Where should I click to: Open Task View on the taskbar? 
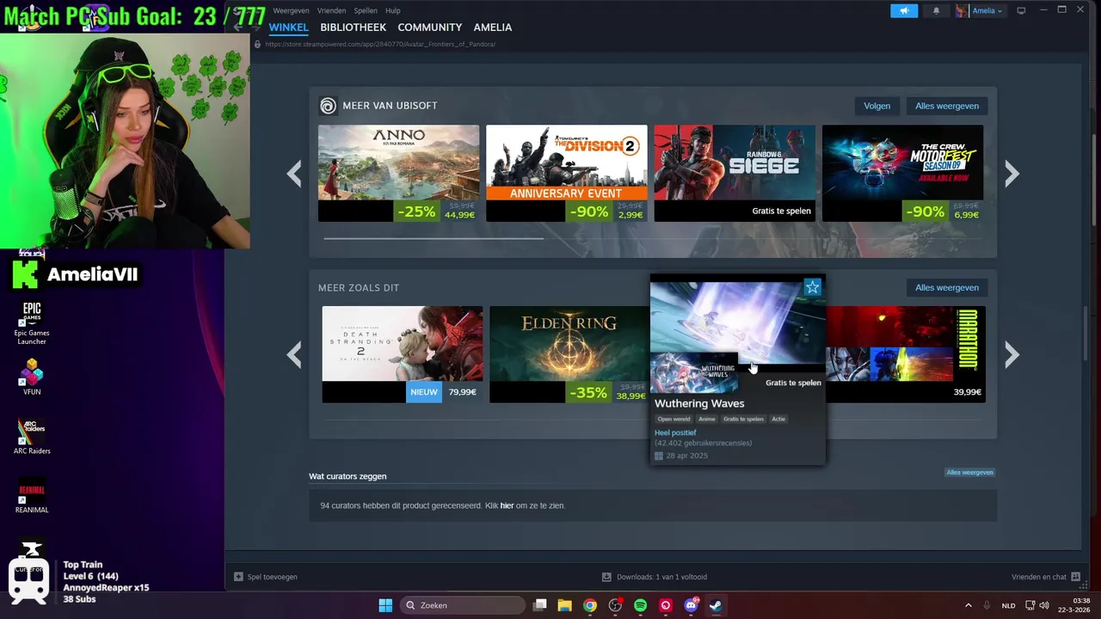539,605
